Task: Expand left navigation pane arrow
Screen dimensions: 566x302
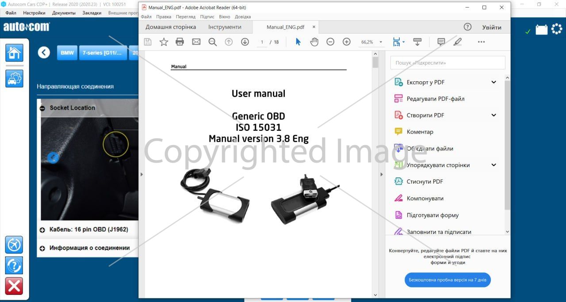Action: pyautogui.click(x=141, y=174)
